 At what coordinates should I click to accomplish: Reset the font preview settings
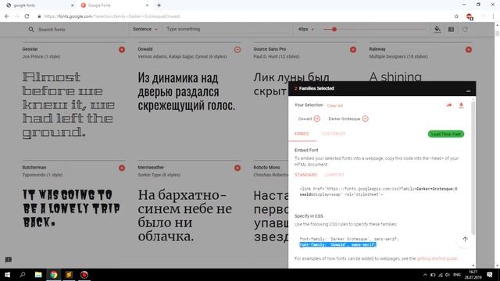[465, 30]
